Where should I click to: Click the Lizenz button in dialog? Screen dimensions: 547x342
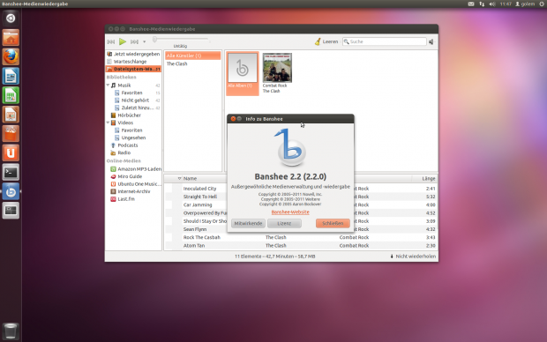pos(284,223)
